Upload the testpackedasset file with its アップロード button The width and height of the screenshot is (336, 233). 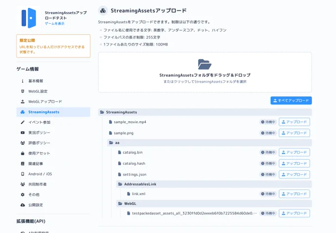click(294, 213)
